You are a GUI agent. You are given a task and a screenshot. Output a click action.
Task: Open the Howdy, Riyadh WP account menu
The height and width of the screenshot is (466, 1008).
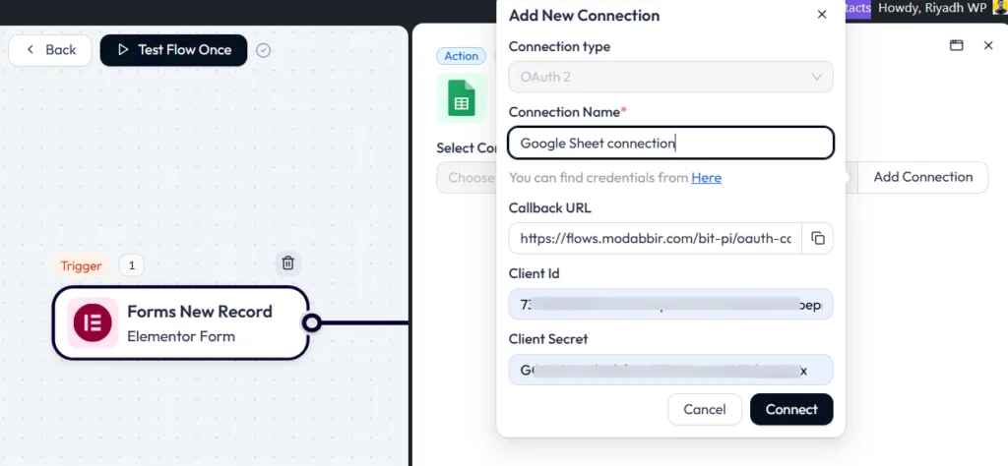click(x=933, y=8)
